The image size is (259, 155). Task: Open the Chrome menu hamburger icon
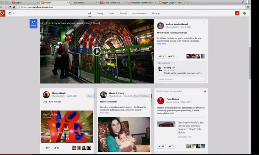(x=248, y=7)
